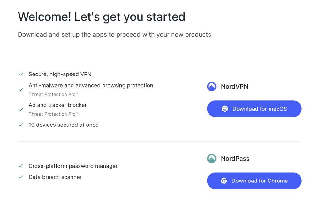The height and width of the screenshot is (207, 327).
Task: Click the "Download for Chrome" button
Action: coord(254,181)
